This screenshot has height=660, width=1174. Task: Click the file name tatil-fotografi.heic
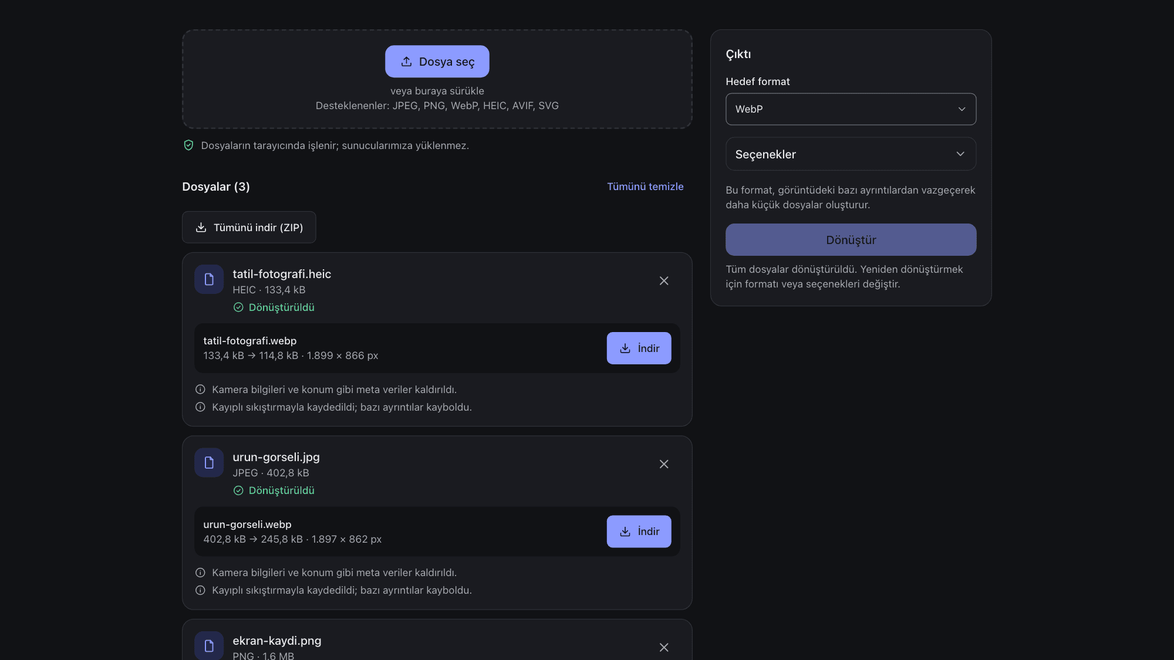click(x=282, y=274)
